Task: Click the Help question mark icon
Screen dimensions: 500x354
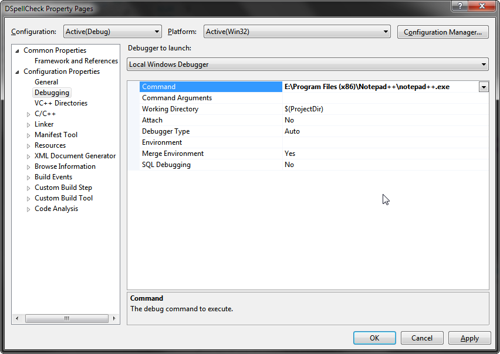Action: [460, 6]
